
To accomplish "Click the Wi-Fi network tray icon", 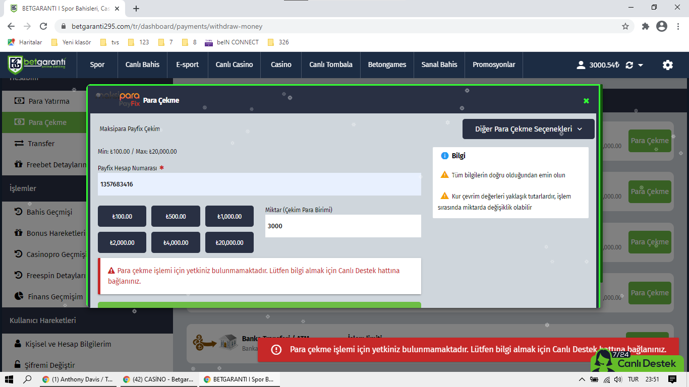I will 607,379.
